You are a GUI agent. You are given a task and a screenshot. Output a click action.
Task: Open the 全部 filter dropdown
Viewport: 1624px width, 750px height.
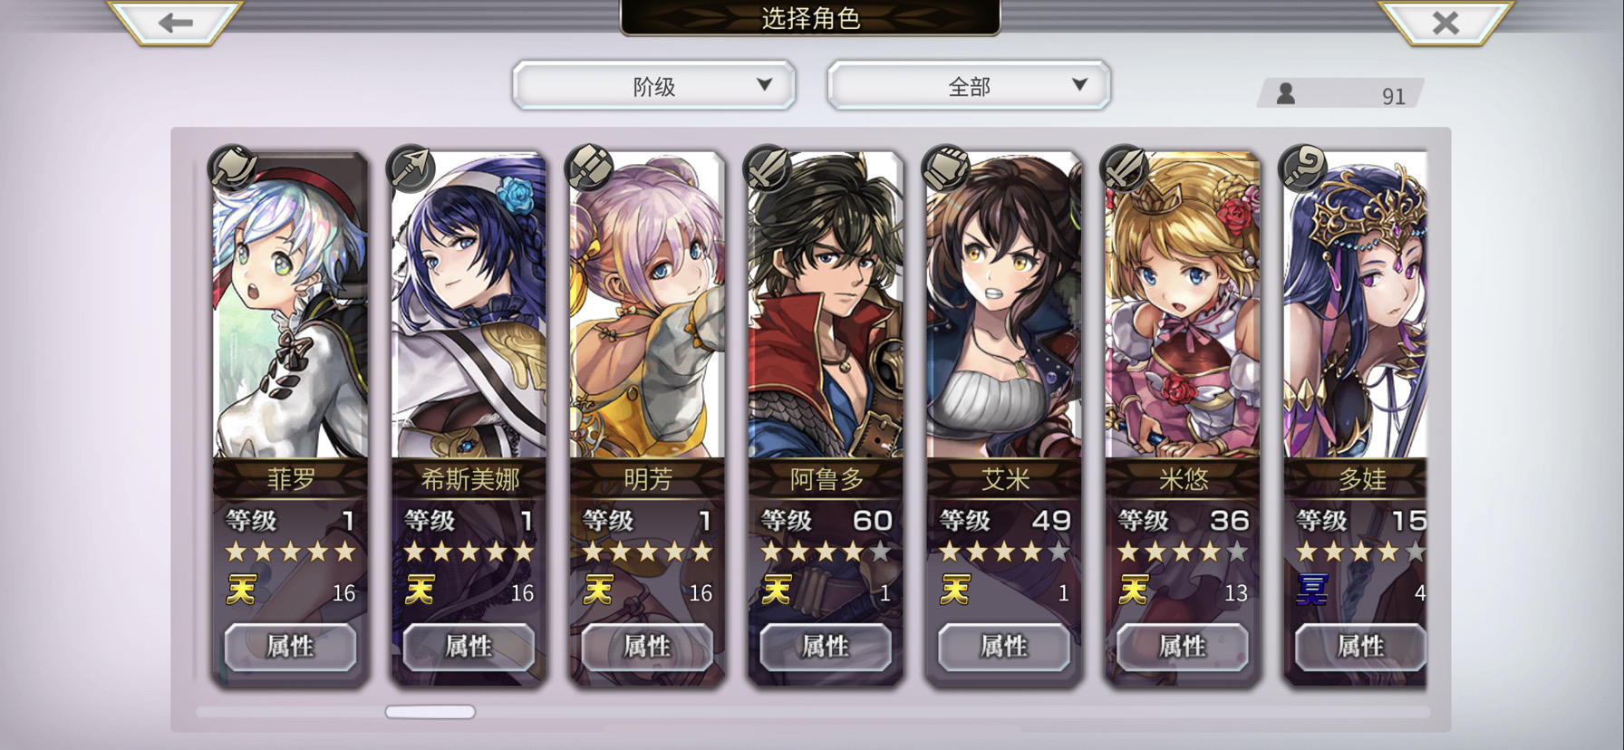pos(969,86)
